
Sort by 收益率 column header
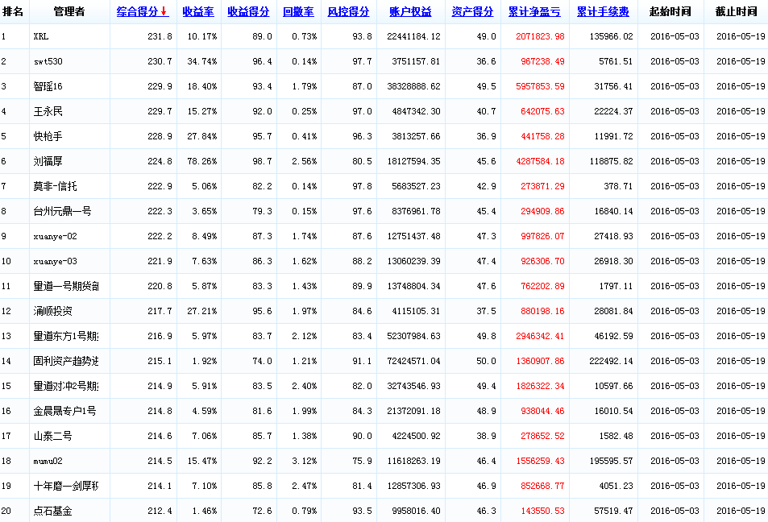click(x=198, y=12)
